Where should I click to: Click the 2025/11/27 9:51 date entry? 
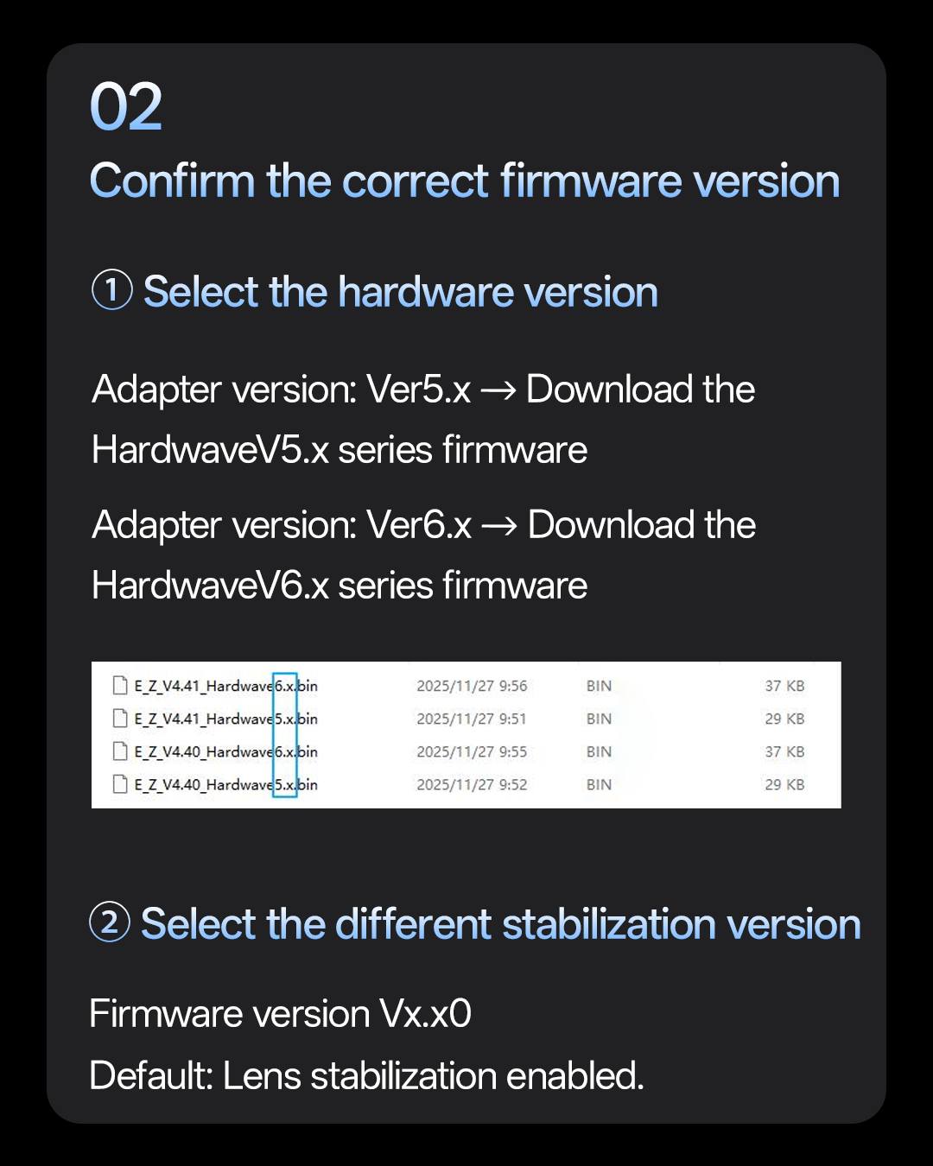(x=472, y=719)
